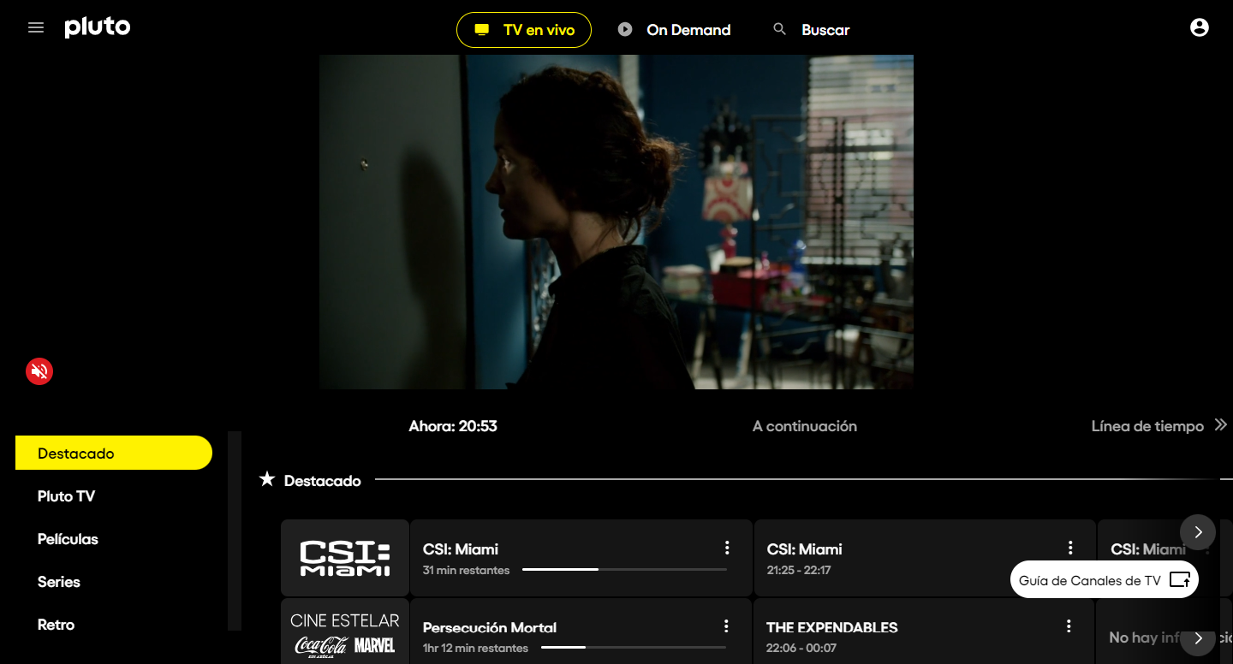Click the external-link icon on Guía de Canales

pos(1180,579)
